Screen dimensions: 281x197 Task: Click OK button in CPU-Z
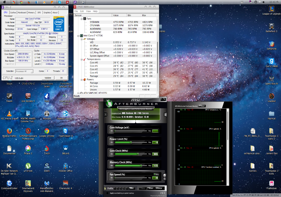(62, 78)
